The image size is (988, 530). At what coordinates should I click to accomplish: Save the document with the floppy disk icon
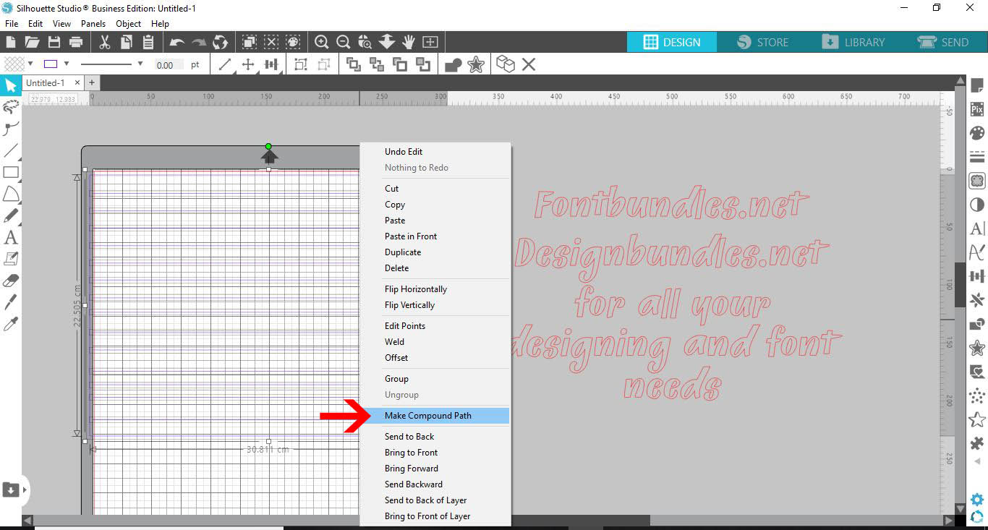coord(54,42)
